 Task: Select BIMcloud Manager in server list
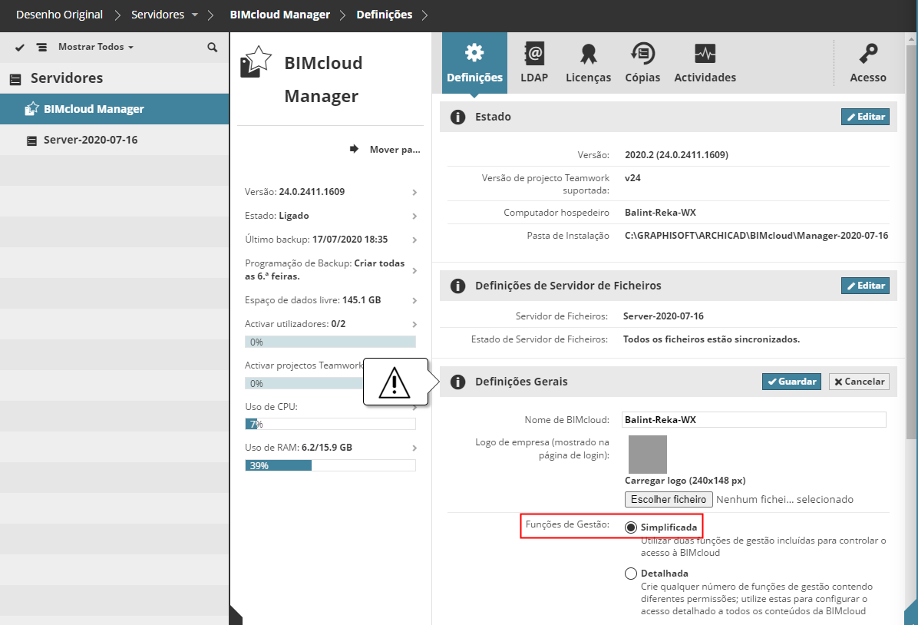114,109
